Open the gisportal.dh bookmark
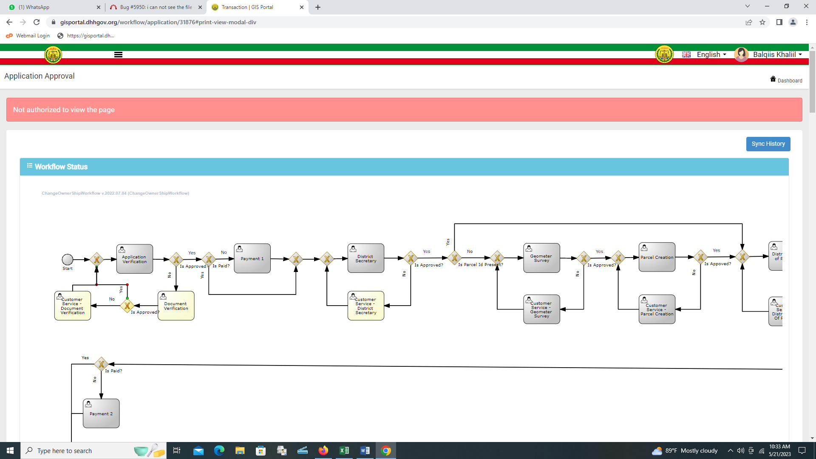The width and height of the screenshot is (816, 459). 85,36
